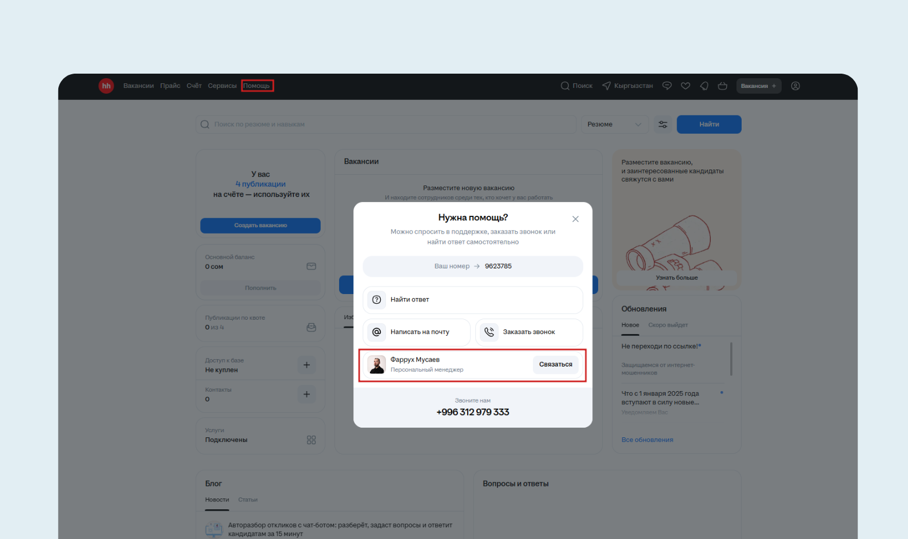Open the 'Вакансия +' create dropdown
Screen dimensions: 908x539
[x=758, y=86]
